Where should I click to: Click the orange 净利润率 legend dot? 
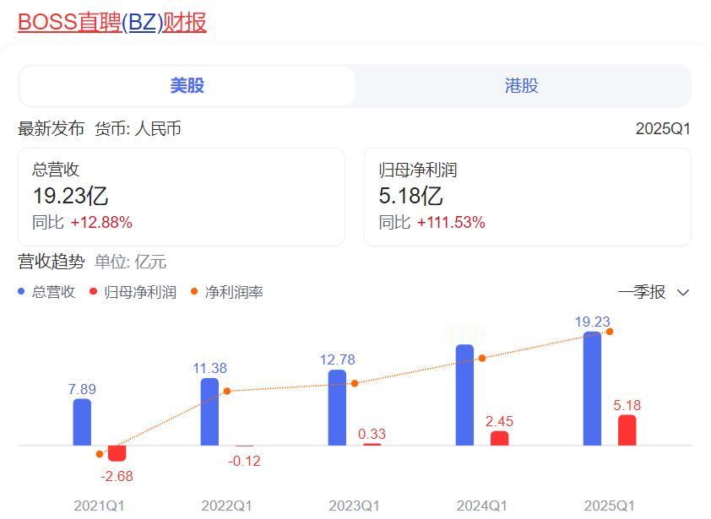coord(194,291)
